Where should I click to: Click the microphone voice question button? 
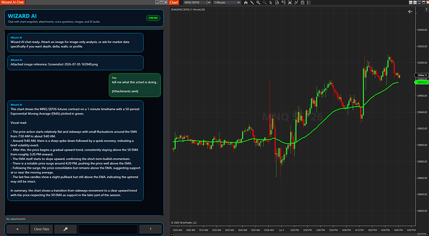tap(65, 229)
